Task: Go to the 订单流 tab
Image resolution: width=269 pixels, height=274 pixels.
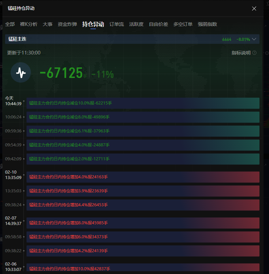Action: point(117,24)
